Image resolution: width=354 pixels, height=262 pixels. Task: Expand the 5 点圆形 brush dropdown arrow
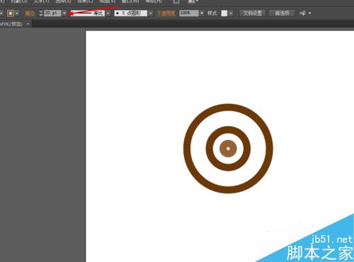[x=151, y=13]
